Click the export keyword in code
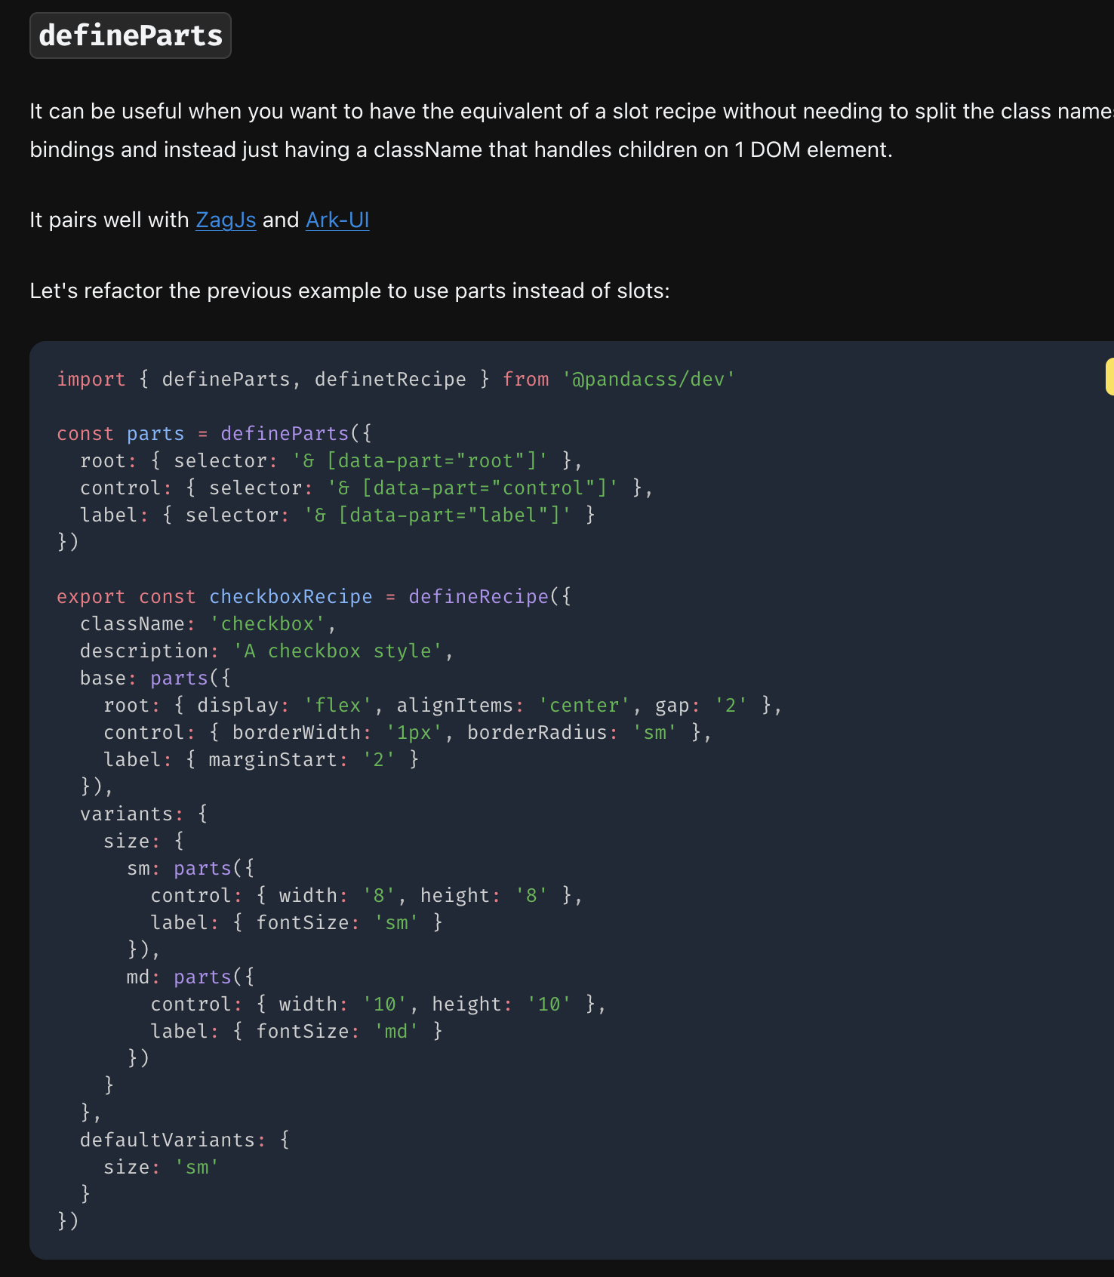The image size is (1114, 1277). (x=91, y=596)
